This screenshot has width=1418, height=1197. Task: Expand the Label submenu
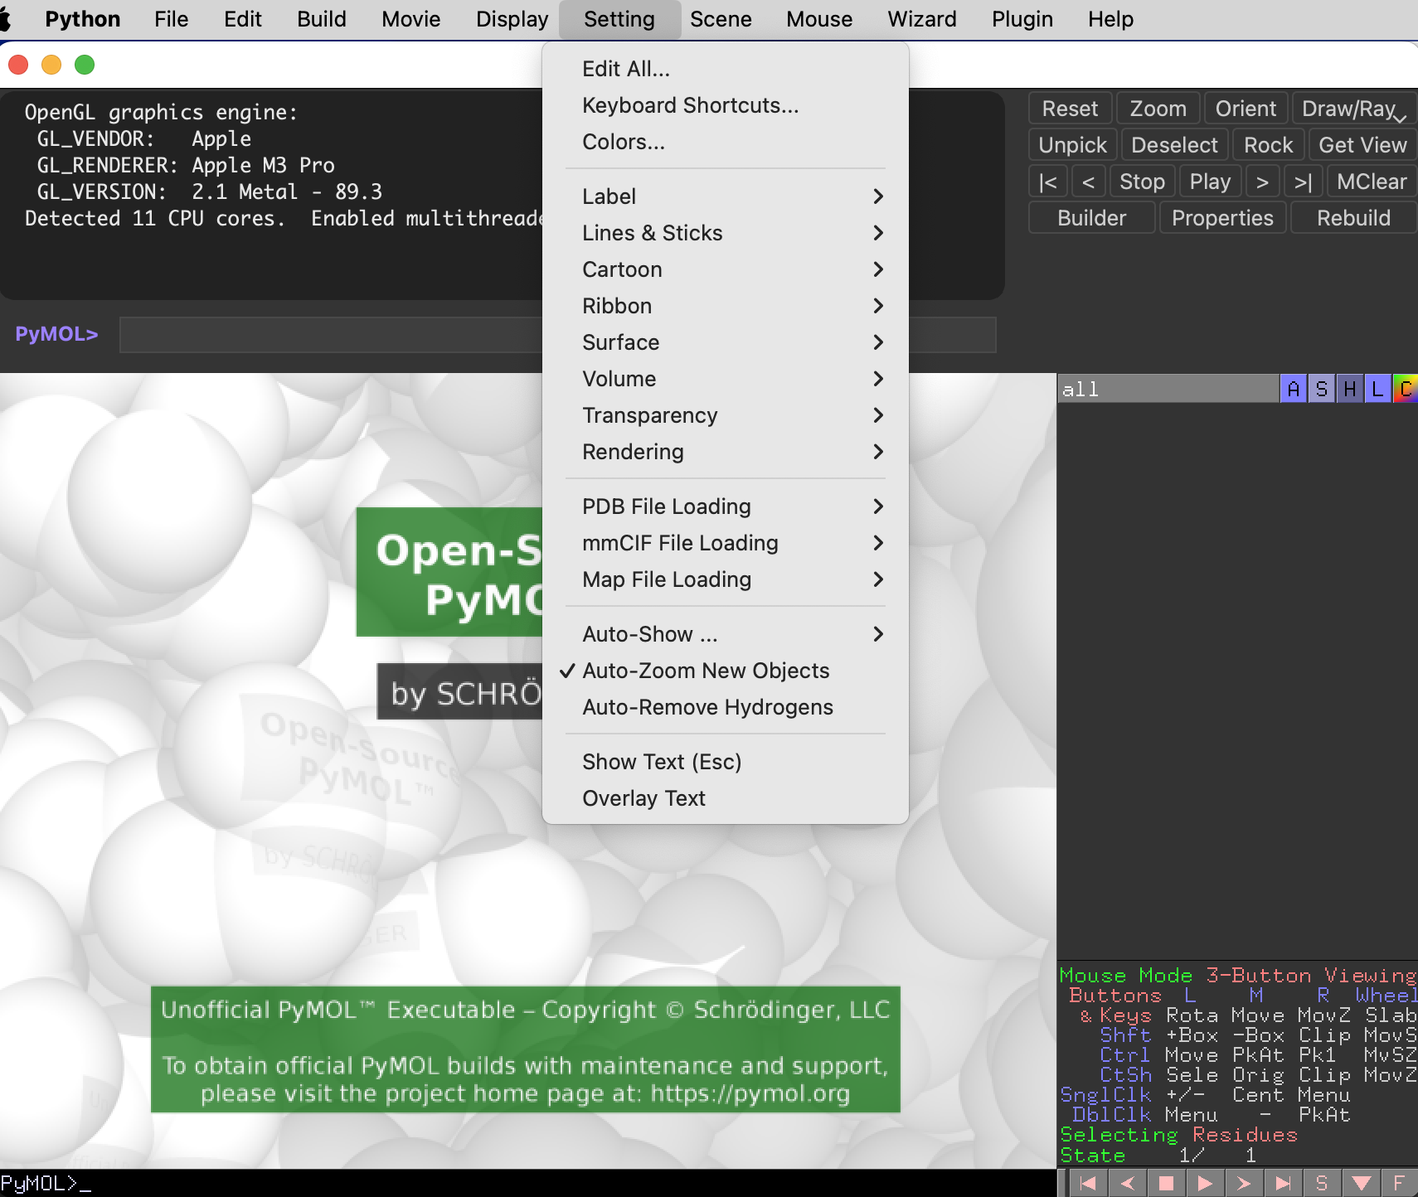tap(726, 196)
